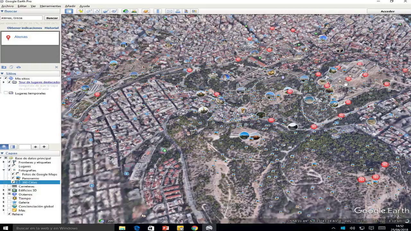411x231 pixels.
Task: Click the email envelope toolbar icon
Action: tap(169, 11)
